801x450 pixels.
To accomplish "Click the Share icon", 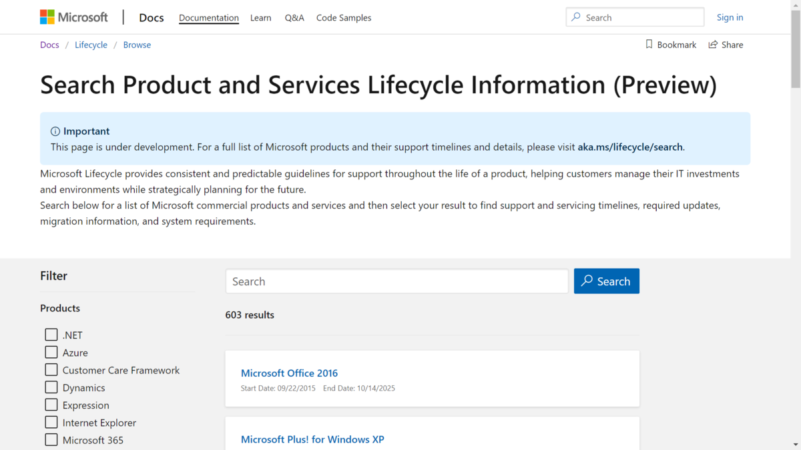I will click(713, 44).
